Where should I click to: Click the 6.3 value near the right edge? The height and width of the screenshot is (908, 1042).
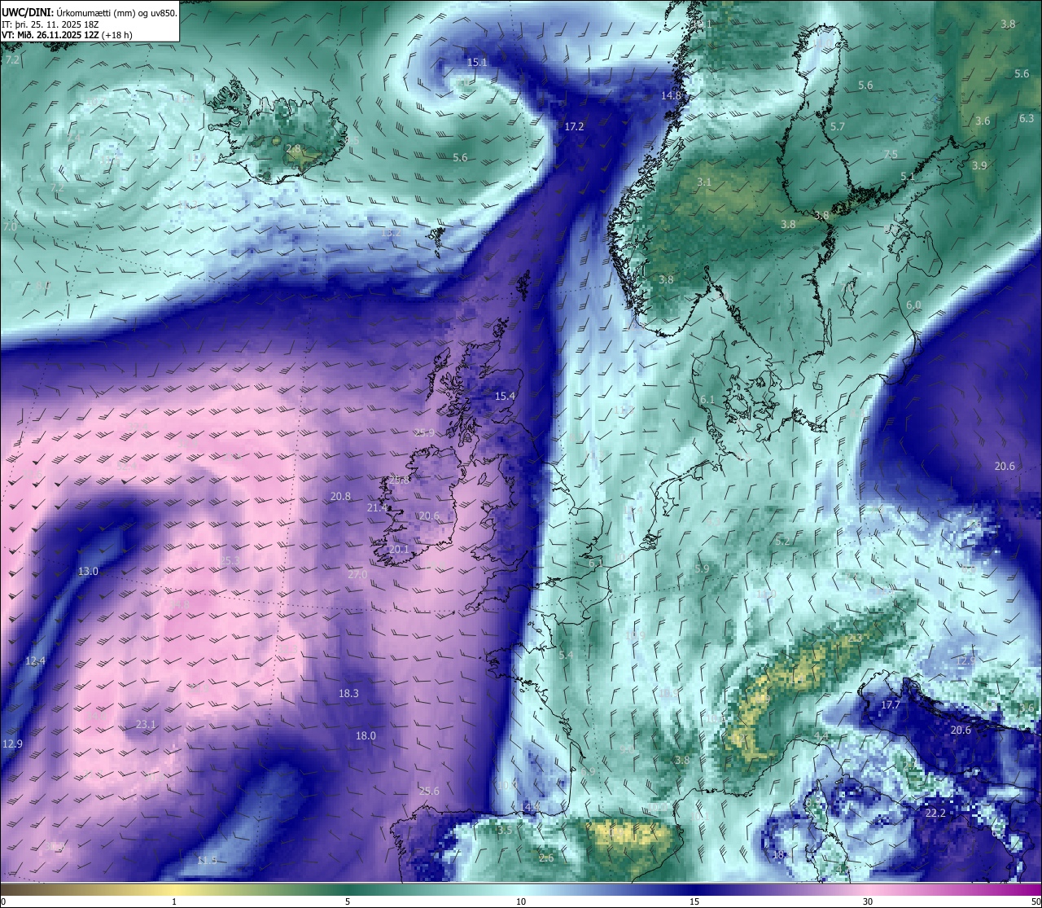click(1027, 118)
